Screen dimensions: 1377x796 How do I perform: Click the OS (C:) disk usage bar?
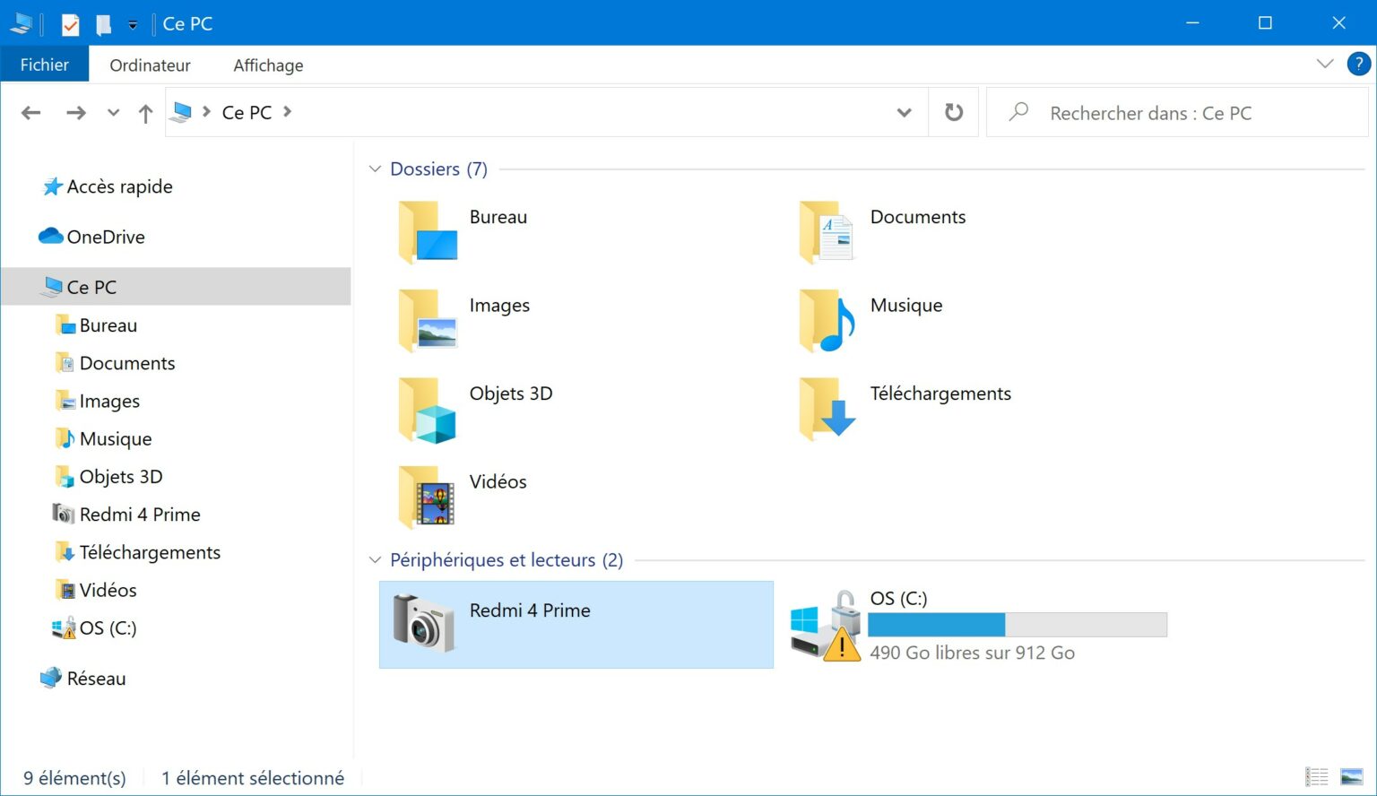pyautogui.click(x=1018, y=625)
